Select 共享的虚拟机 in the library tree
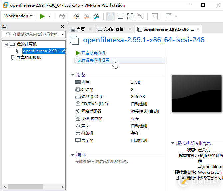This screenshot has height=191, width=223. [28, 58]
